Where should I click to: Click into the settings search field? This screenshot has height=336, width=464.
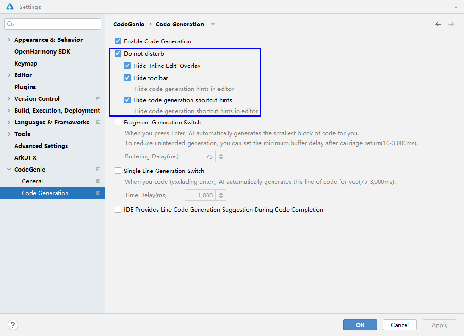[57, 24]
